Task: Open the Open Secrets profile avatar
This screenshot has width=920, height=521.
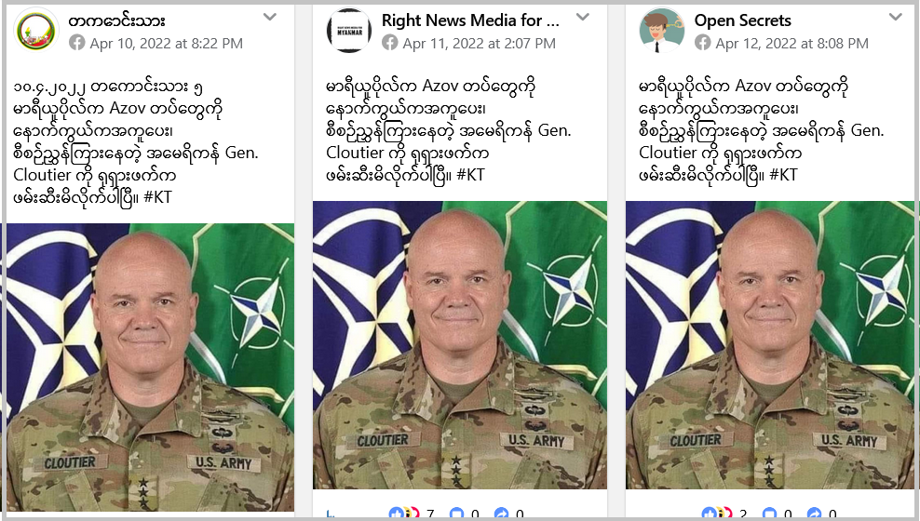Action: 662,30
